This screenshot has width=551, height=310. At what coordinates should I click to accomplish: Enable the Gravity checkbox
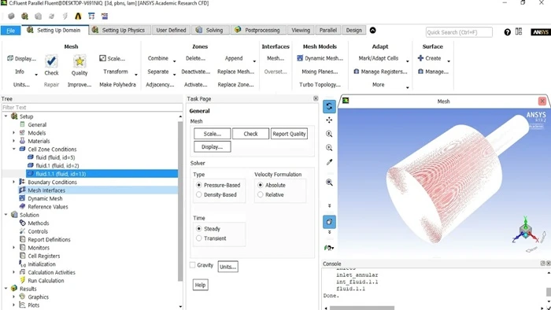click(x=193, y=265)
